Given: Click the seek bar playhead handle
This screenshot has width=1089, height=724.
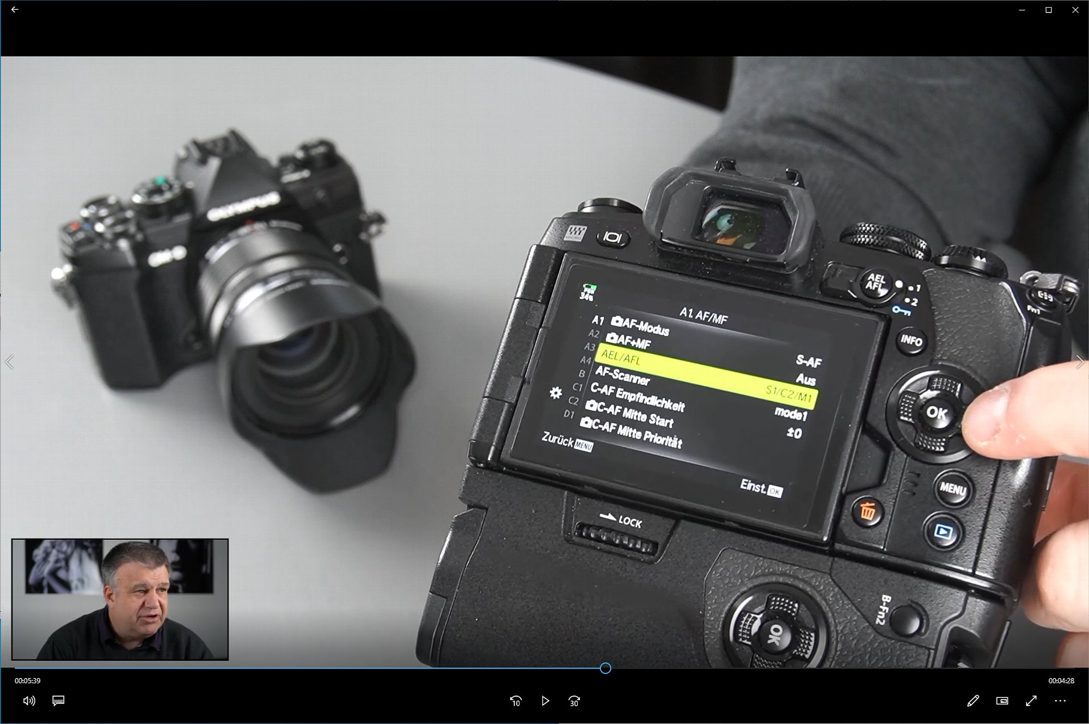Looking at the screenshot, I should tap(605, 668).
